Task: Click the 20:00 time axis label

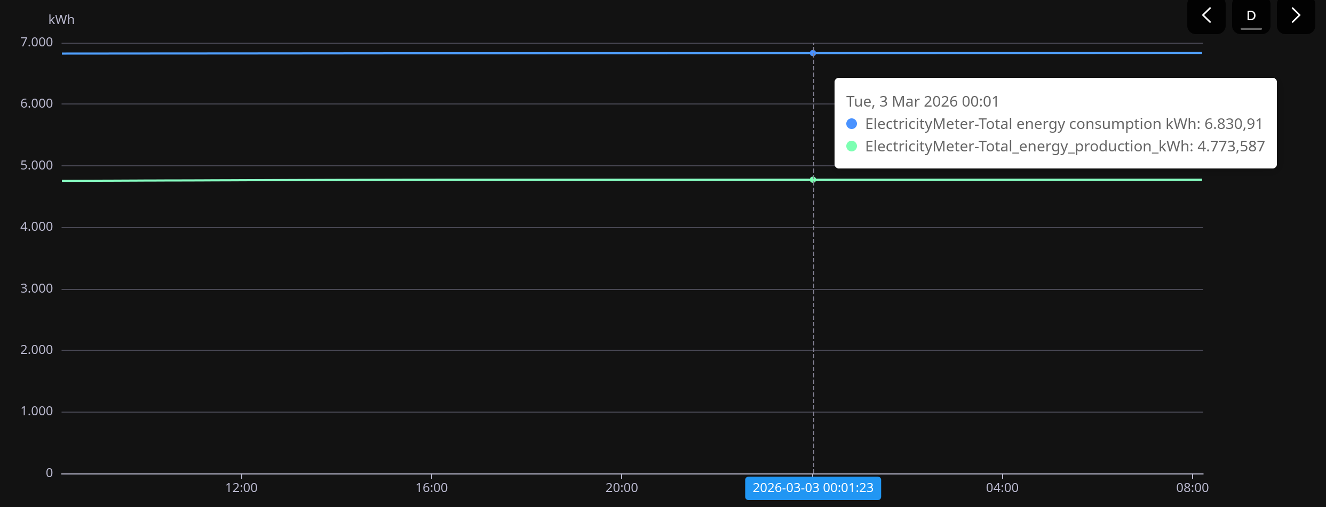Action: point(622,488)
